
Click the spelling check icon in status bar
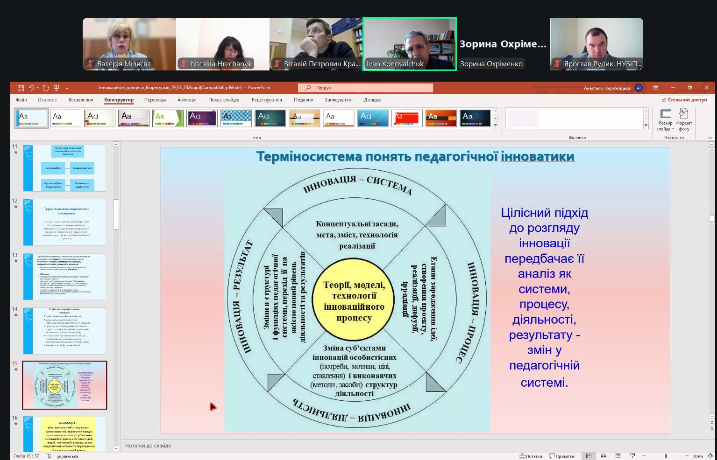point(48,456)
